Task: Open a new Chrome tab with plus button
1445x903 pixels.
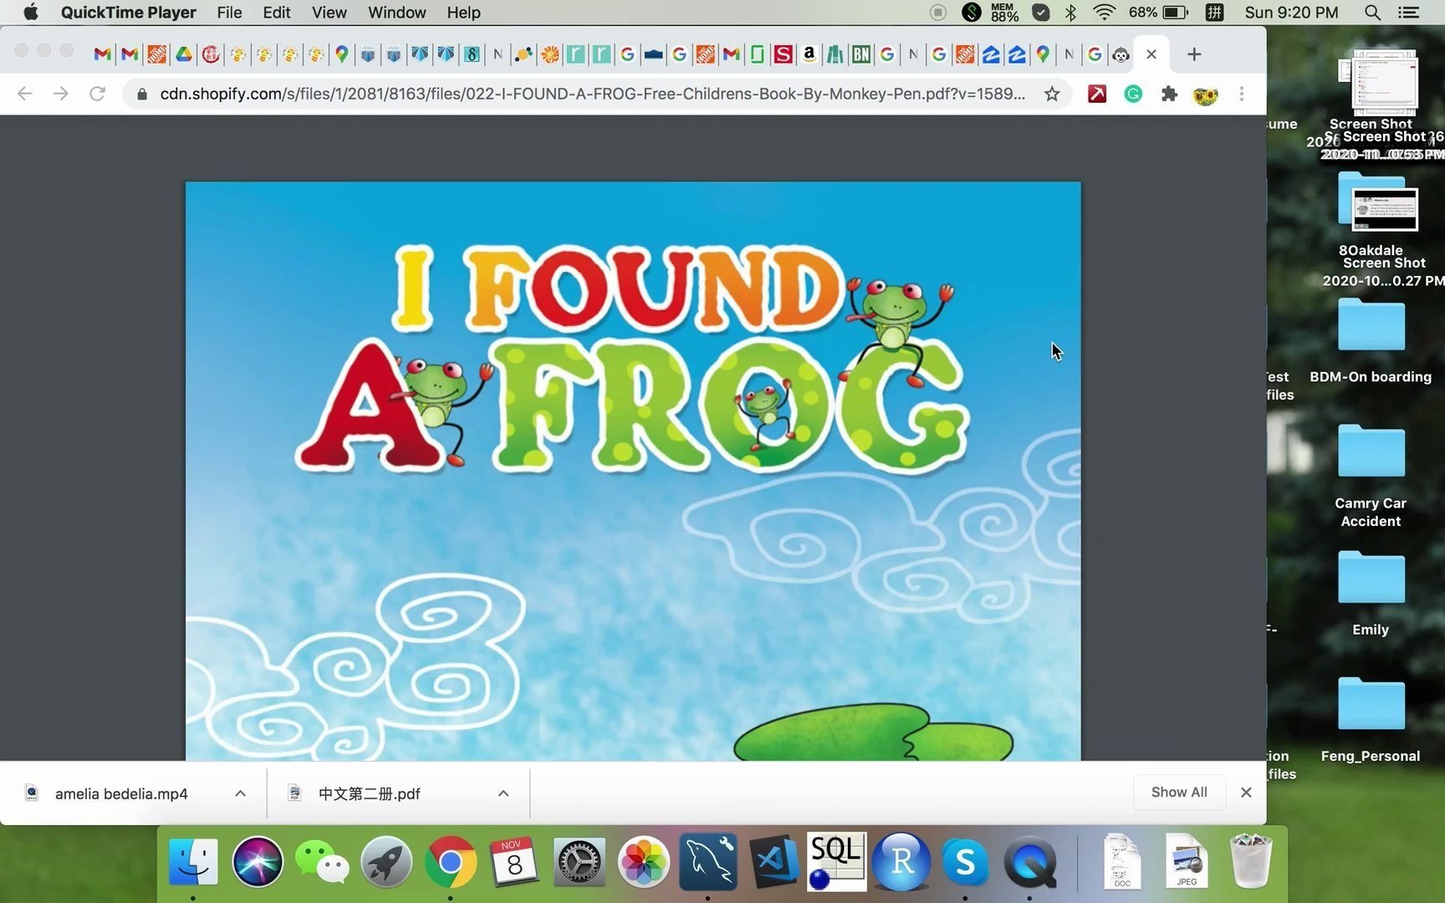Action: click(x=1194, y=54)
